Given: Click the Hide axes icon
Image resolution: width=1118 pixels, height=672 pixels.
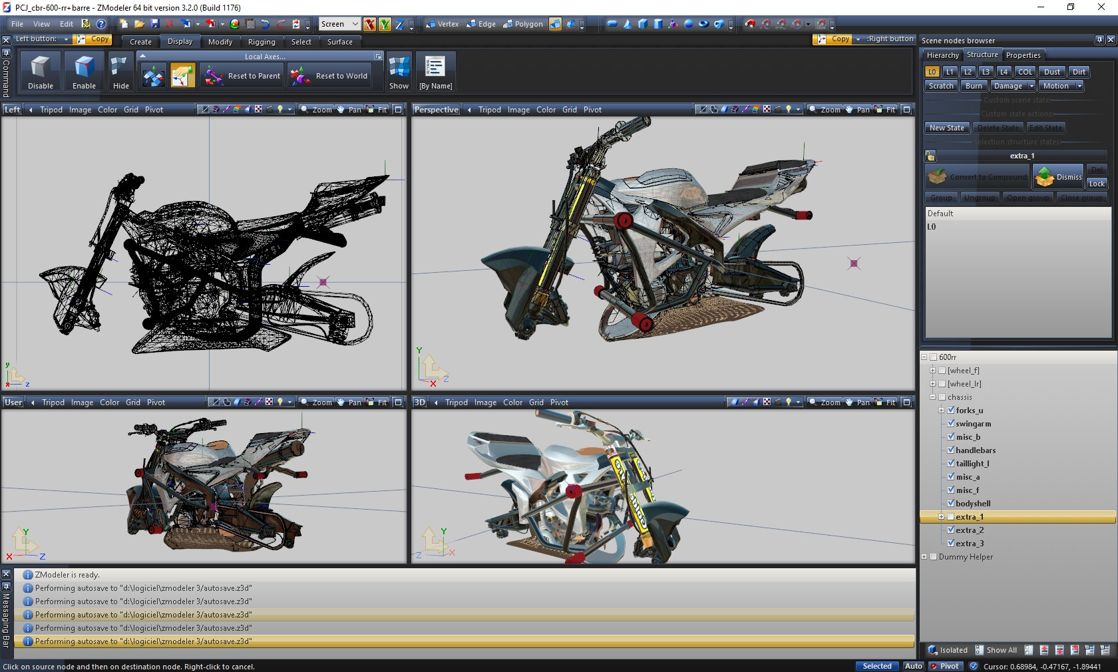Looking at the screenshot, I should [x=120, y=67].
